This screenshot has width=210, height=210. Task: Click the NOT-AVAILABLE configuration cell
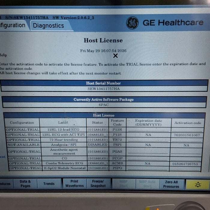[24, 145]
